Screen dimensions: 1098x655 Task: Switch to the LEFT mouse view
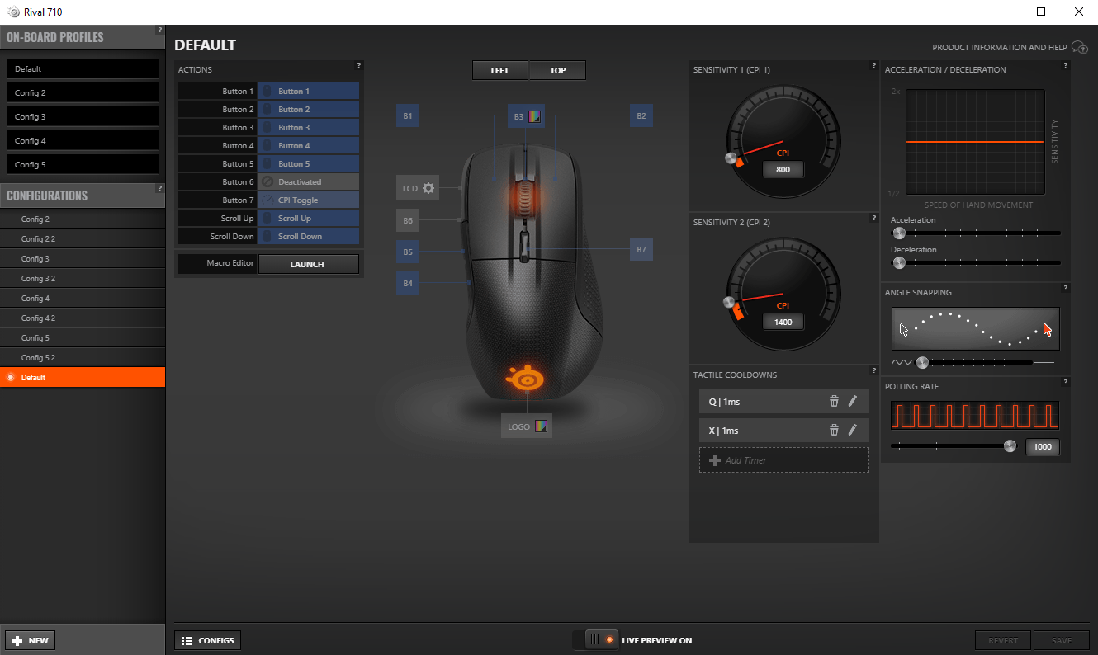click(x=500, y=70)
